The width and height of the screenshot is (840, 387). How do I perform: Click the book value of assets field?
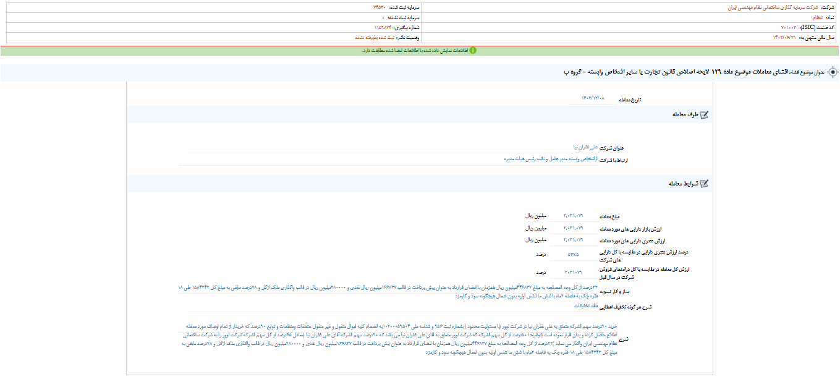(572, 240)
